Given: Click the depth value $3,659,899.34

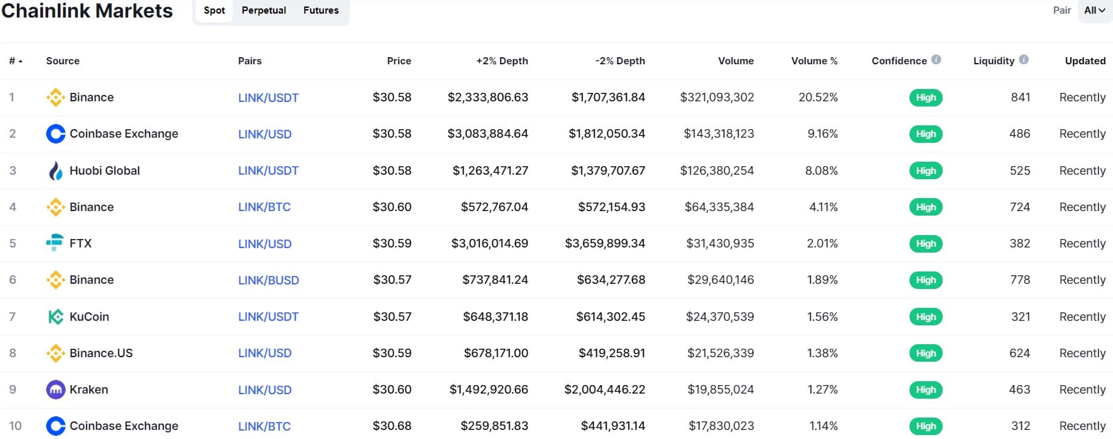Looking at the screenshot, I should (x=605, y=244).
